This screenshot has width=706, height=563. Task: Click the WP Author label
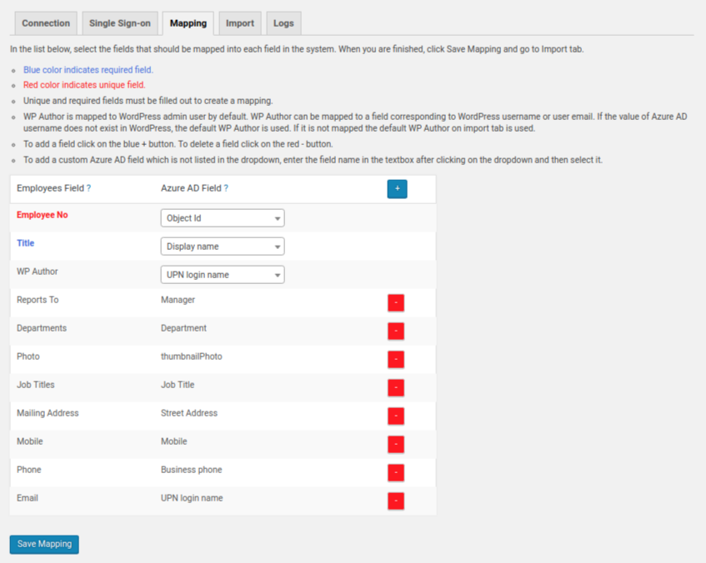[38, 272]
